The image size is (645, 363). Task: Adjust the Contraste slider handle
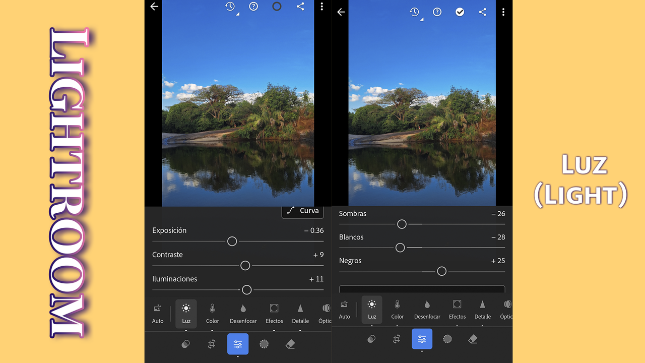pyautogui.click(x=245, y=266)
